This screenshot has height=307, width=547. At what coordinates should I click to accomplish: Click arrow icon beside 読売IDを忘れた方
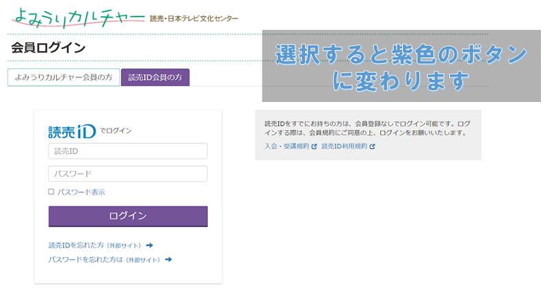pos(149,245)
